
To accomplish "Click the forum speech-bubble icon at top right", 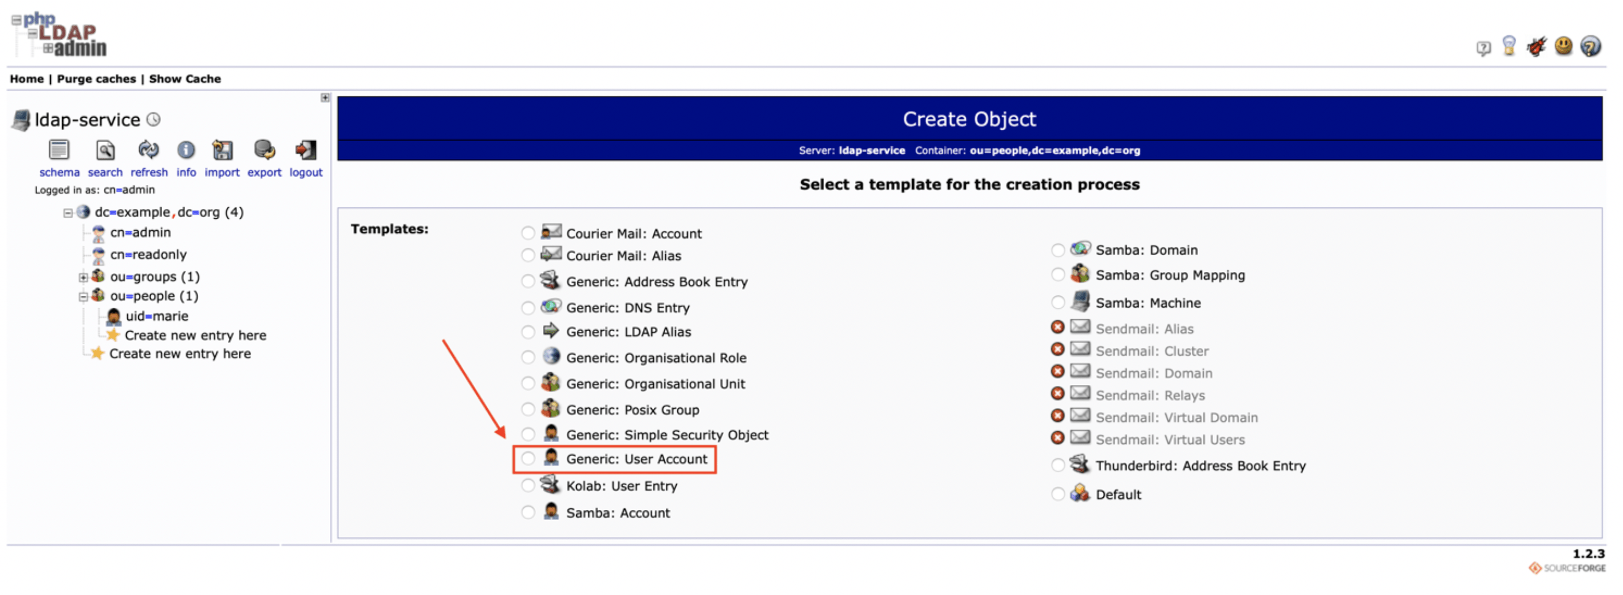I will click(x=1483, y=48).
